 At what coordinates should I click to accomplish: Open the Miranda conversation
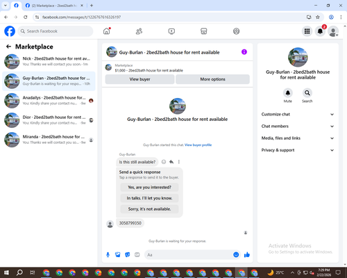49,140
